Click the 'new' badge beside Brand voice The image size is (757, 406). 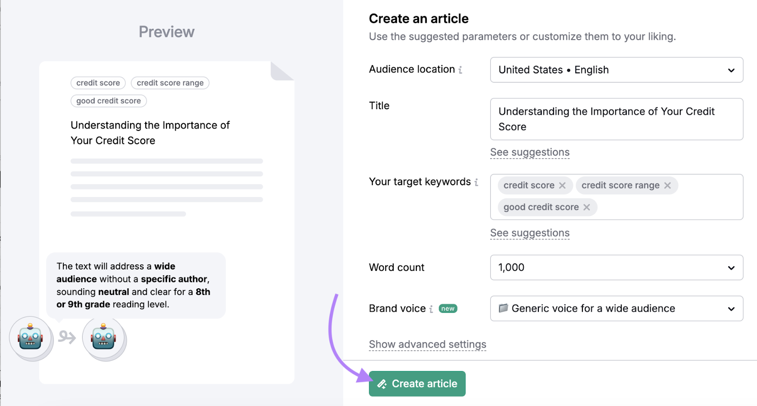(x=448, y=309)
